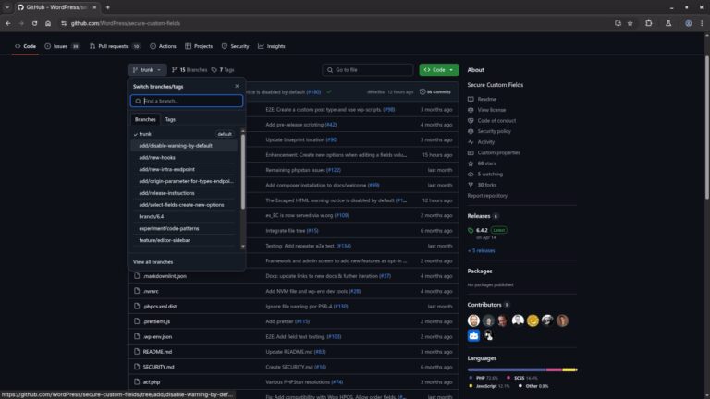Open README.md file
The width and height of the screenshot is (710, 399).
tap(157, 352)
